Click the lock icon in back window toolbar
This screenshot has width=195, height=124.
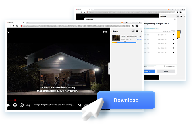[177, 12]
